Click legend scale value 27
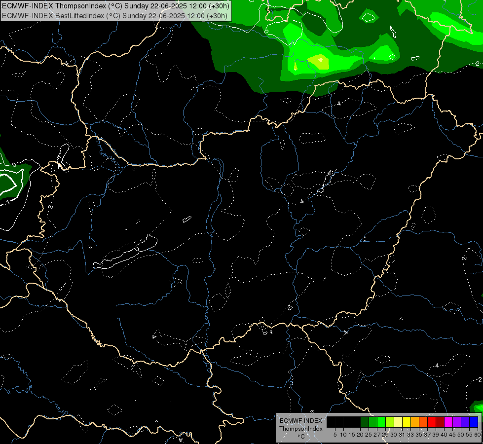 tap(377, 435)
